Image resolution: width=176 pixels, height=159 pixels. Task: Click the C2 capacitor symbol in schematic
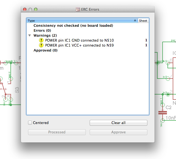(x=163, y=112)
